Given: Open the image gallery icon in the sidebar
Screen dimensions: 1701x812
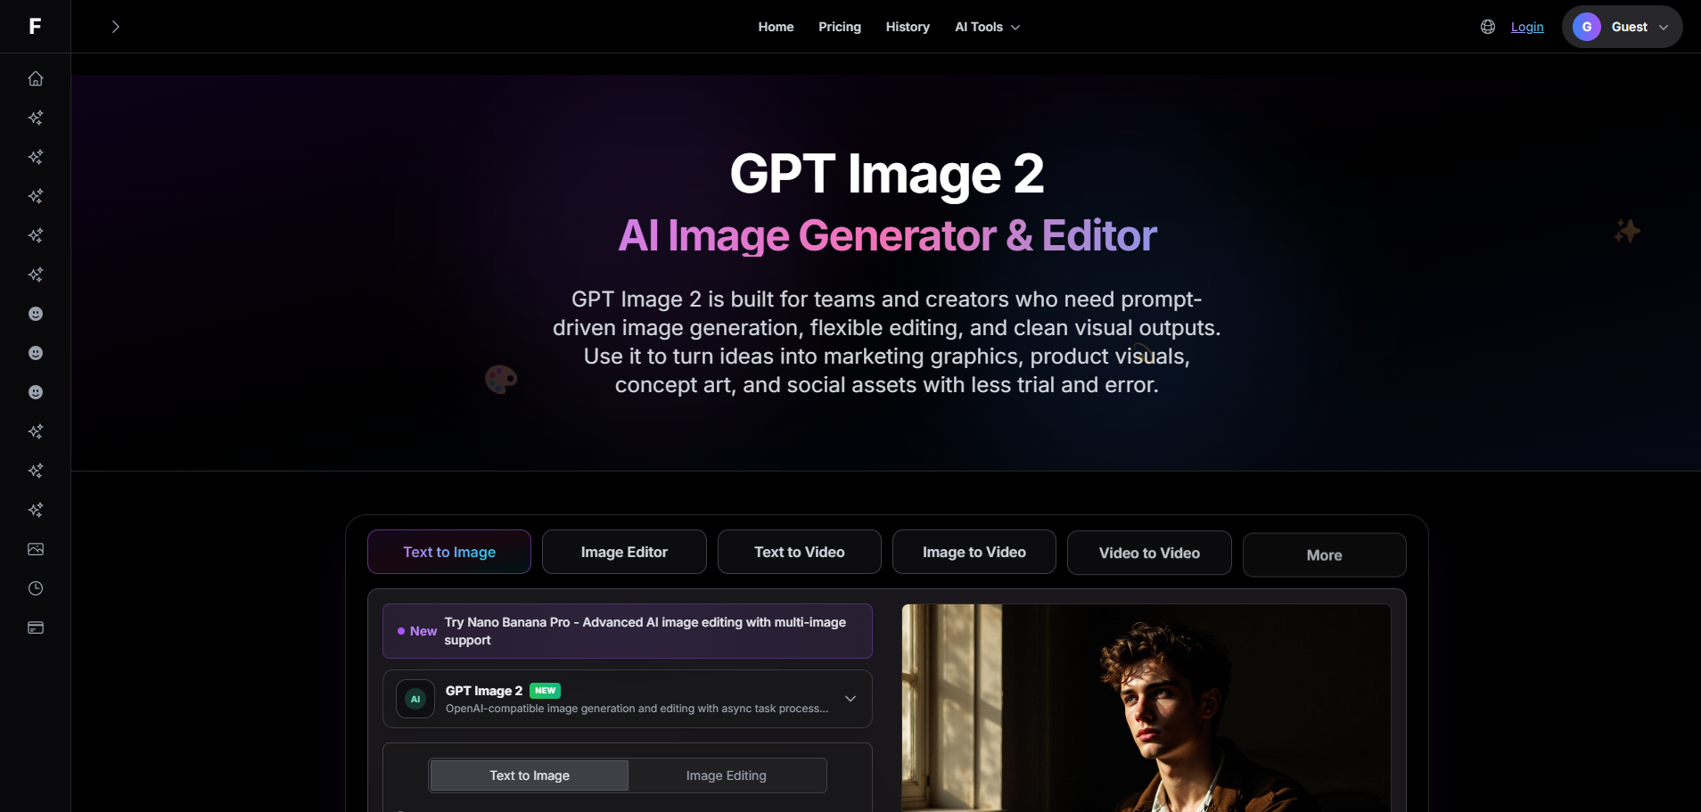Looking at the screenshot, I should [35, 549].
